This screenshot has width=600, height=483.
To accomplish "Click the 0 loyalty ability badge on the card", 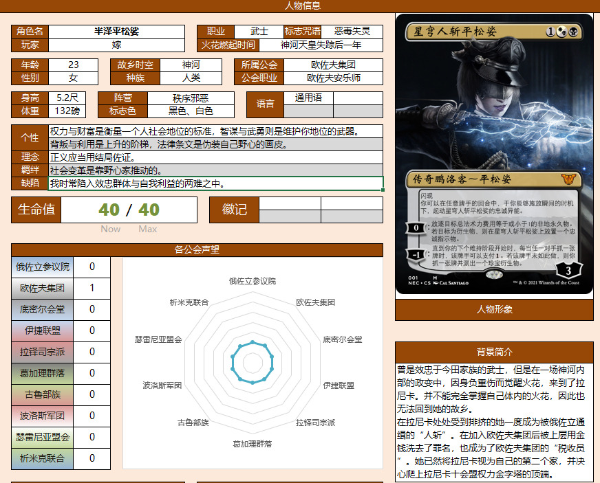I will click(x=416, y=228).
